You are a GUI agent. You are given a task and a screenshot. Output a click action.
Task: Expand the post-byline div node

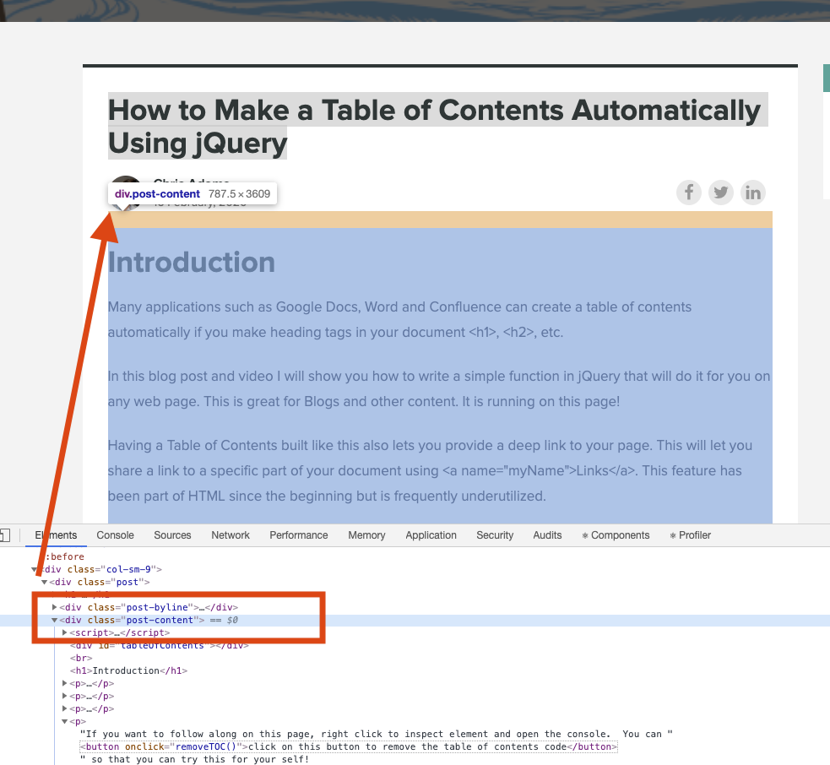55,607
